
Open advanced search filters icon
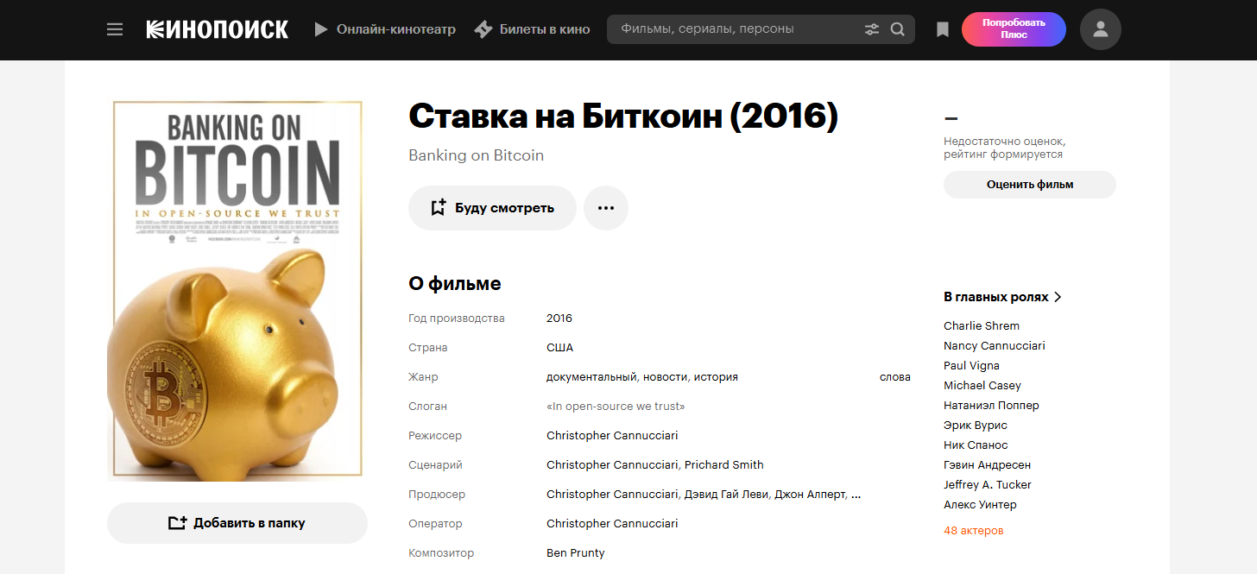[x=872, y=29]
